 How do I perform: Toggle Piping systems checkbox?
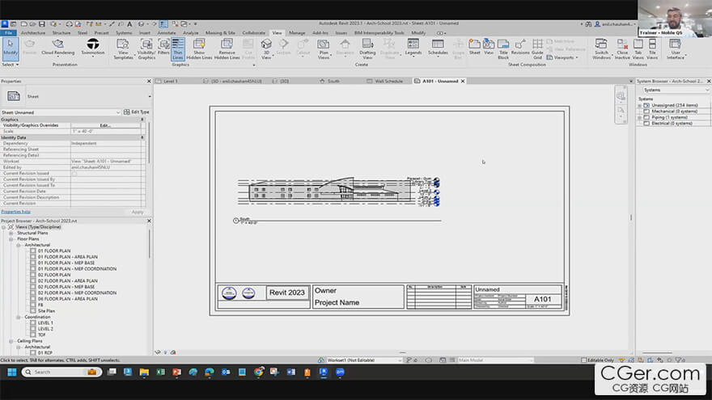(x=646, y=117)
